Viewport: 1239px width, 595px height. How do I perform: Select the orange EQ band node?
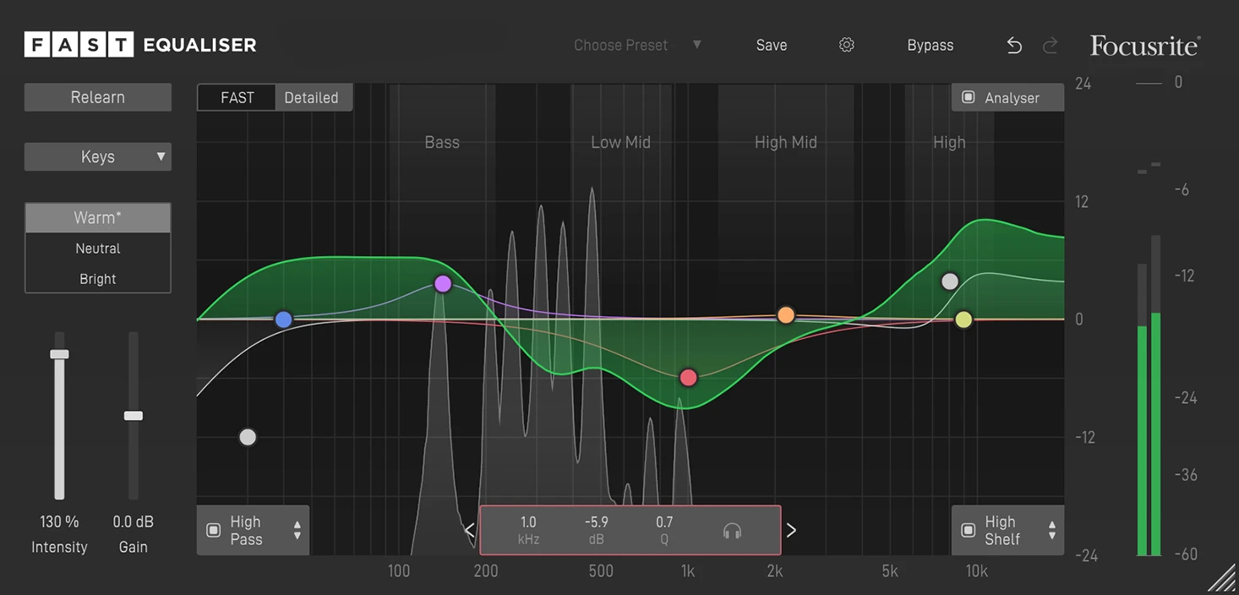[786, 315]
